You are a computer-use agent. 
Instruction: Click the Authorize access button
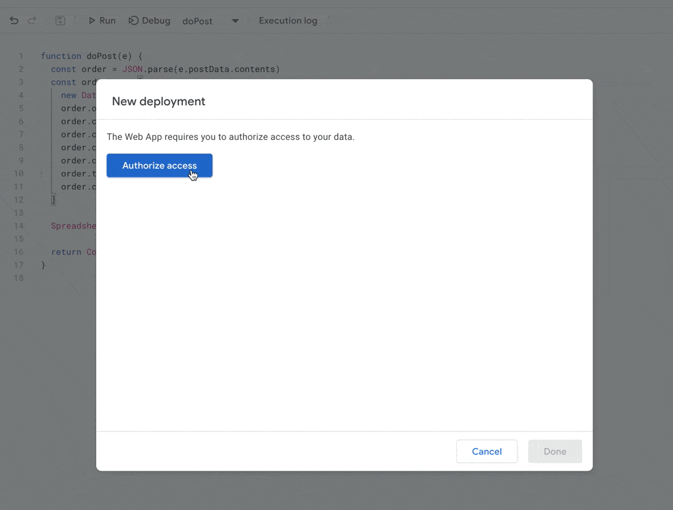tap(159, 165)
